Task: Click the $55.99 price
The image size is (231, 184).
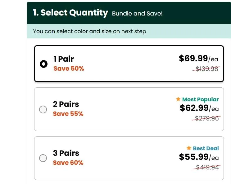Action: [194, 157]
